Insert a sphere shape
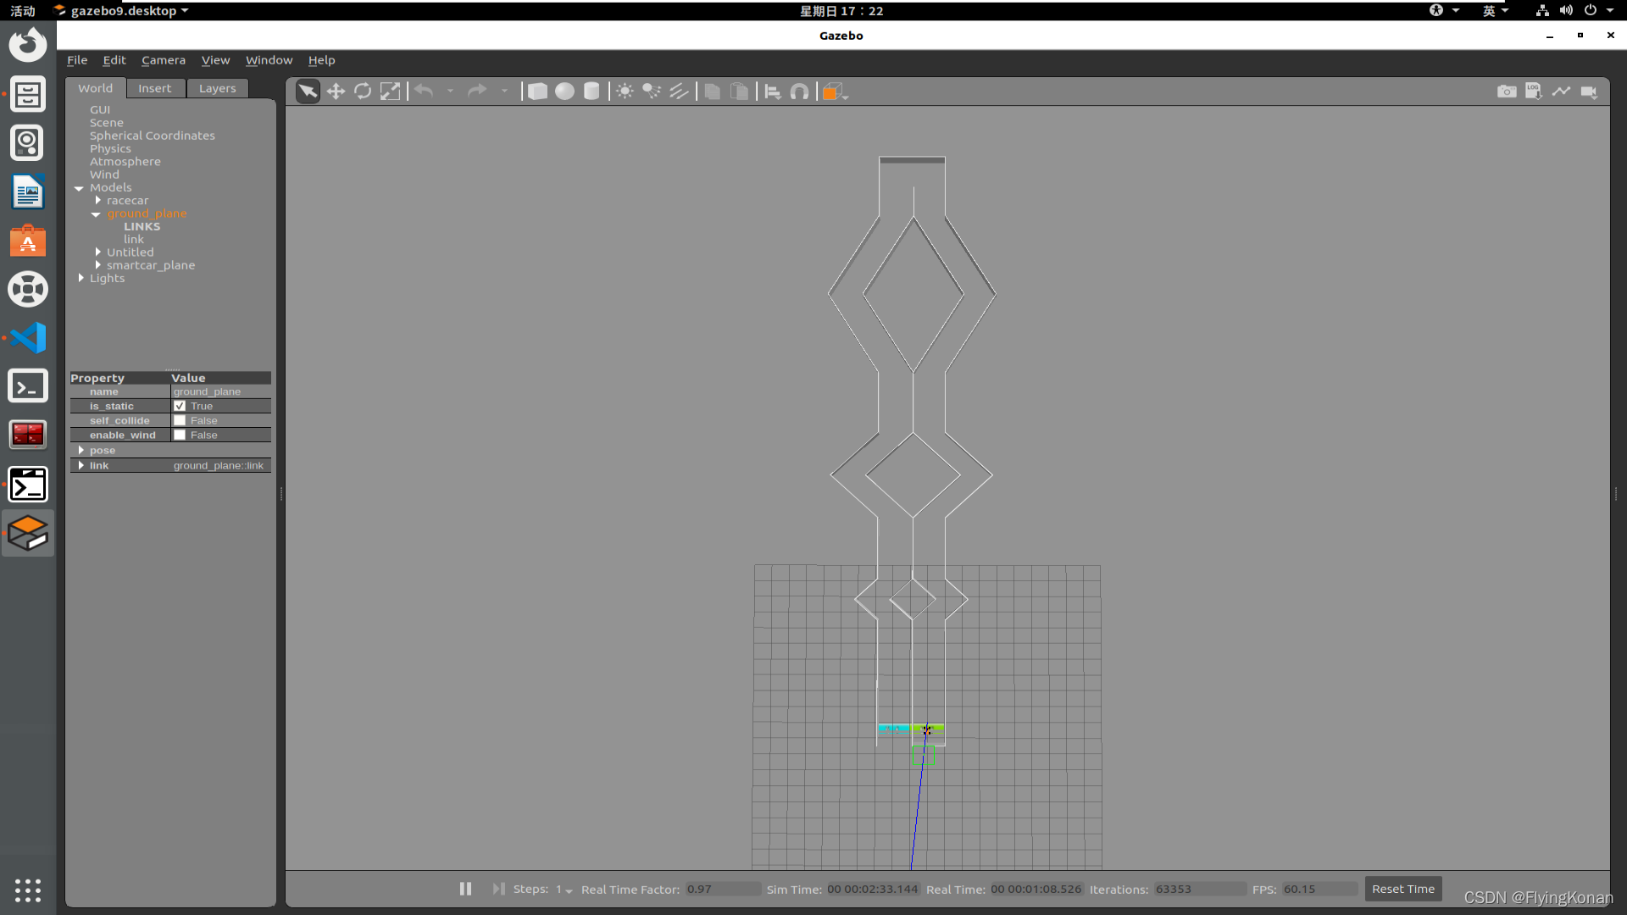This screenshot has width=1627, height=915. (x=564, y=91)
